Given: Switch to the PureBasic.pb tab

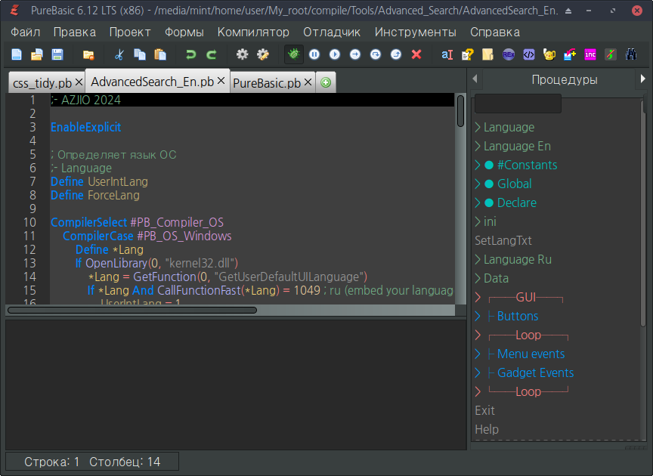Looking at the screenshot, I should [x=267, y=83].
